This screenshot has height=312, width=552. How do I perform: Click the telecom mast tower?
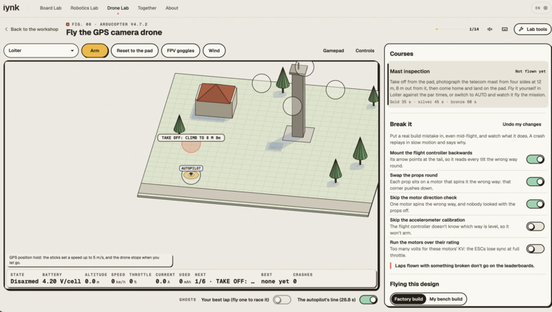(298, 102)
